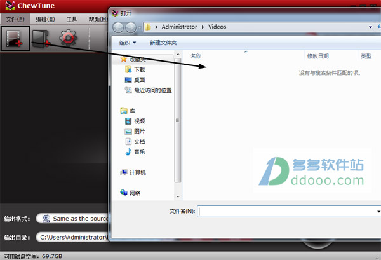This screenshot has width=381, height=260.
Task: Click the sidebar scrollbar up arrow
Action: [178, 54]
